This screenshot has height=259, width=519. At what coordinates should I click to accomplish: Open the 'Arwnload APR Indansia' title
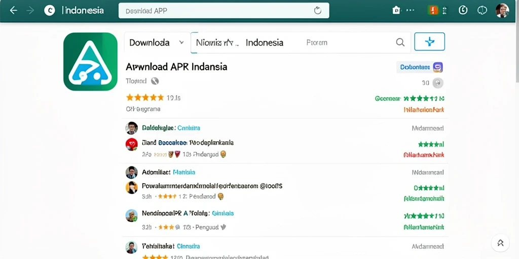176,67
